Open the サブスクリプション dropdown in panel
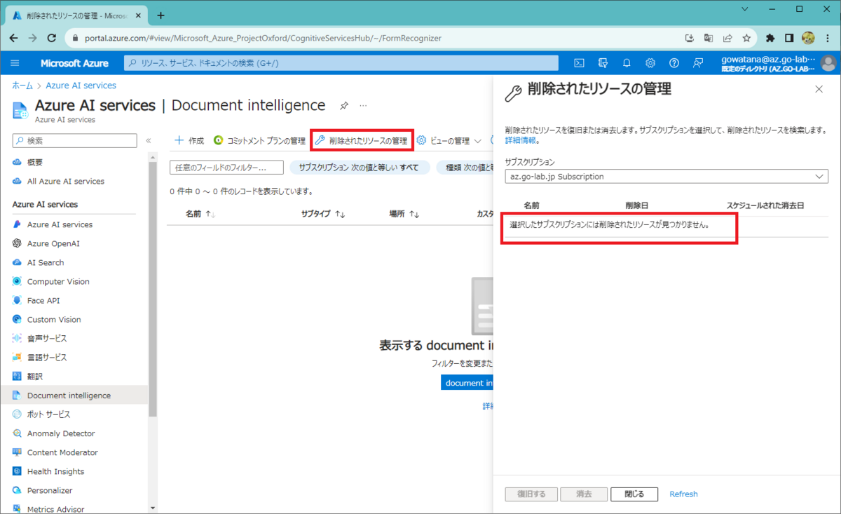The image size is (841, 514). tap(666, 177)
